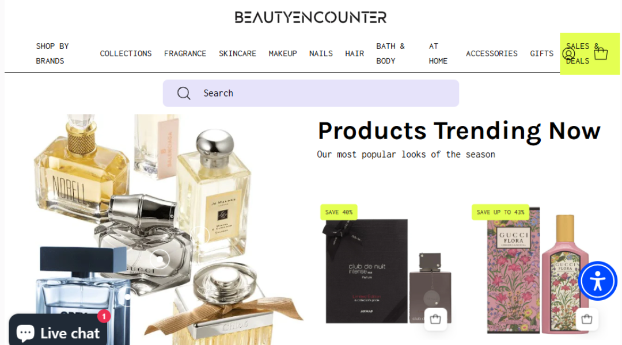Open the Makeup menu item
Viewport: 622px width, 345px height.
click(x=282, y=53)
